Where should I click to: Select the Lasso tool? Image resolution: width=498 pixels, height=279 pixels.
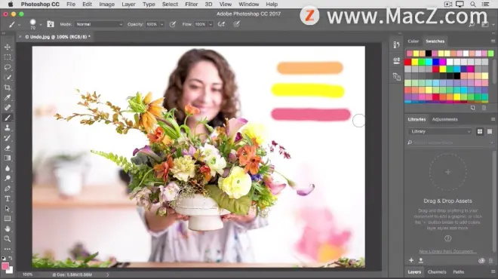(x=8, y=67)
